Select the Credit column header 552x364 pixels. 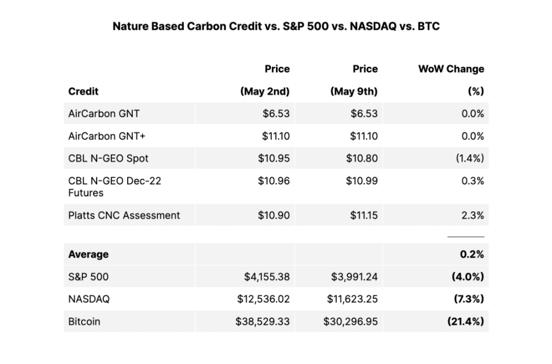pos(83,91)
